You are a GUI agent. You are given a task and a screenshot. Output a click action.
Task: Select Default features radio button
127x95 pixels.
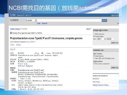point(94,56)
